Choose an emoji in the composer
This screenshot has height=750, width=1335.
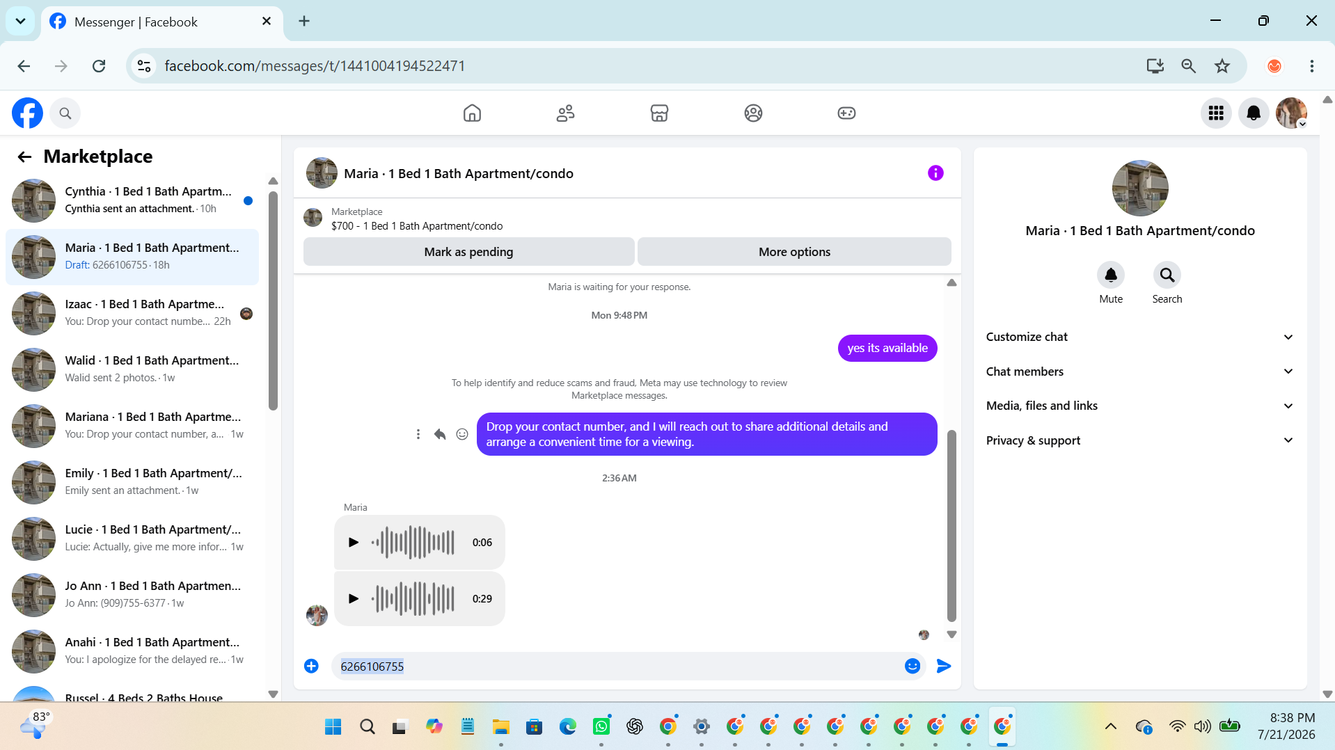[x=913, y=667]
